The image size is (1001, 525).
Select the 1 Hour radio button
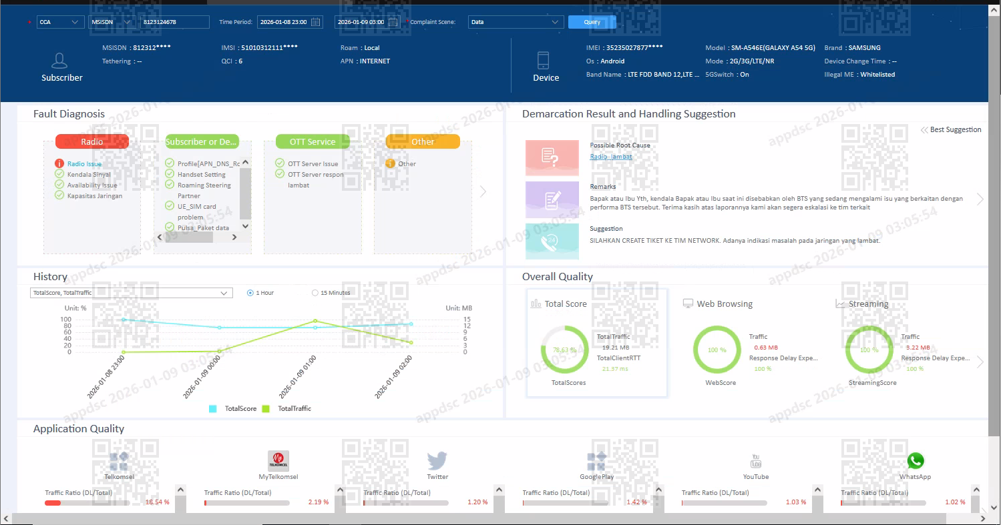point(250,293)
